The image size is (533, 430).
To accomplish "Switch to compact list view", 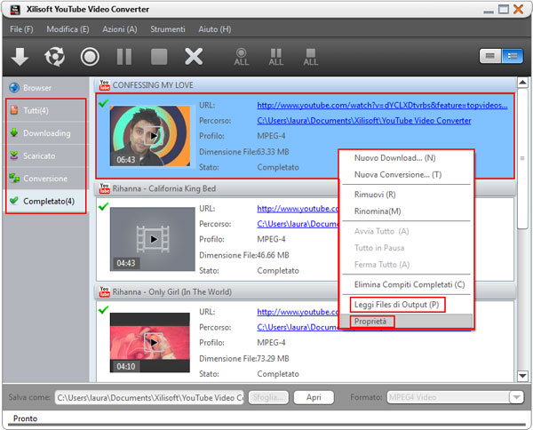I will (490, 56).
